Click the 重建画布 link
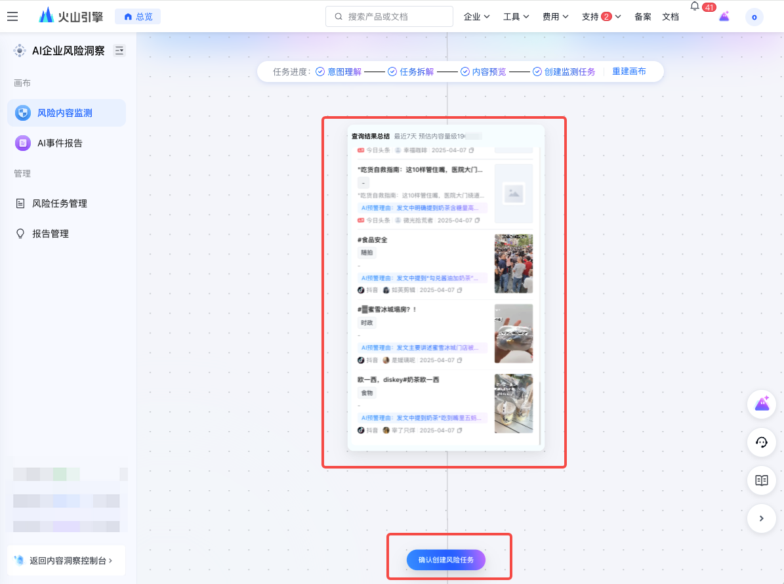 (629, 72)
